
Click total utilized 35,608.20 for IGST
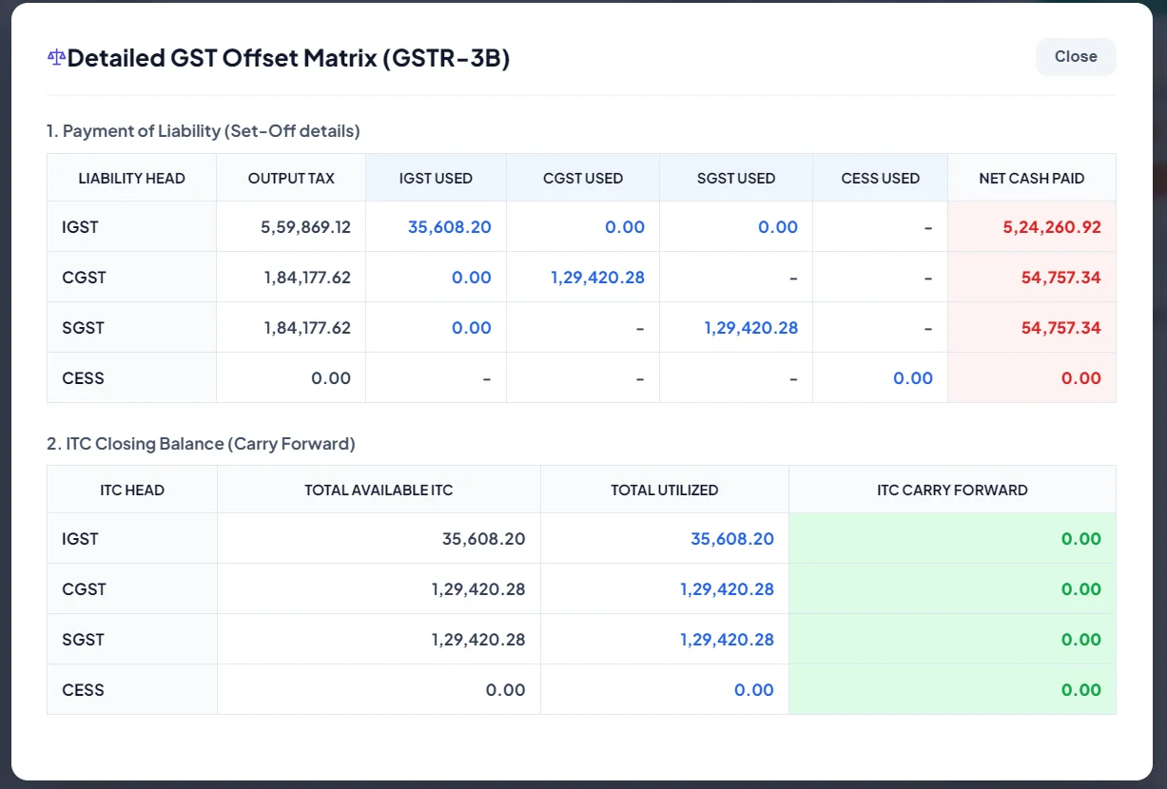tap(732, 539)
